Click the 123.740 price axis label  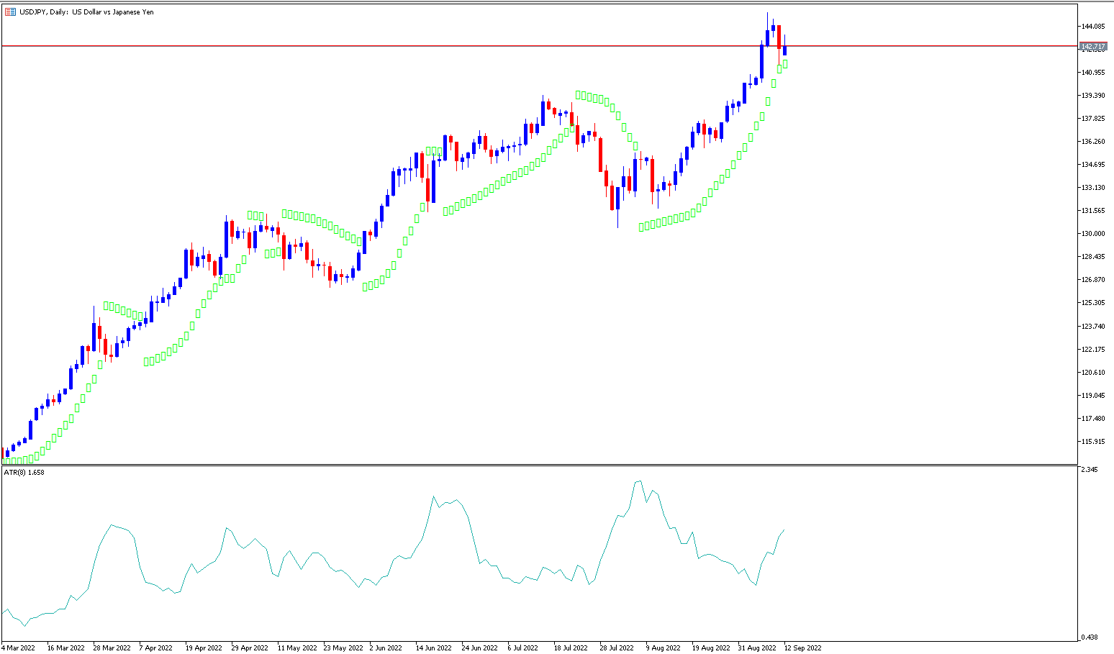[x=1093, y=327]
